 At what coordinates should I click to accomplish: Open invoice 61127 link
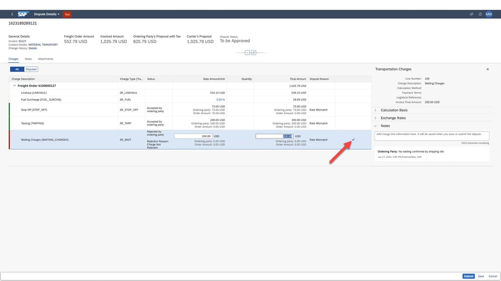[22, 41]
